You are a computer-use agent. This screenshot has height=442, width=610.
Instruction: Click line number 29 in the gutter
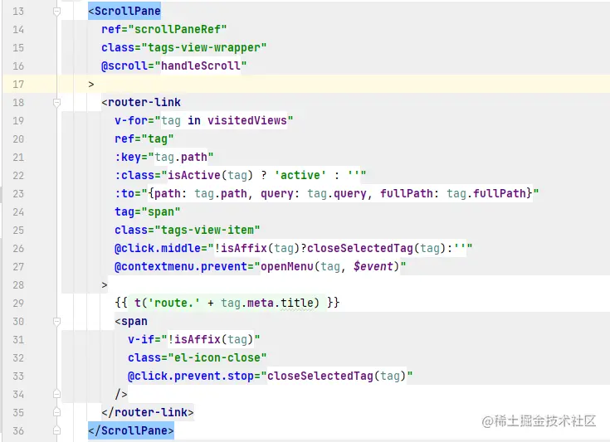point(18,303)
